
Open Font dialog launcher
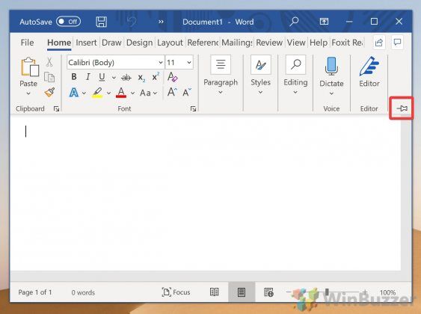[194, 108]
